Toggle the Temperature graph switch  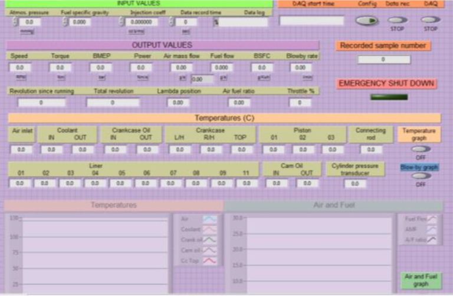pyautogui.click(x=420, y=149)
